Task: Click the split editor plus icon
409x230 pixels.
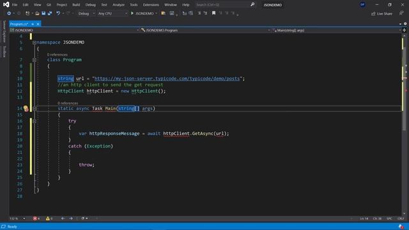Action: click(405, 30)
